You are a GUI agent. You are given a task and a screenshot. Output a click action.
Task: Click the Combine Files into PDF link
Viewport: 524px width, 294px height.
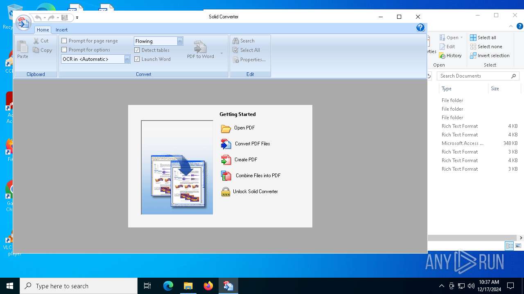258,176
